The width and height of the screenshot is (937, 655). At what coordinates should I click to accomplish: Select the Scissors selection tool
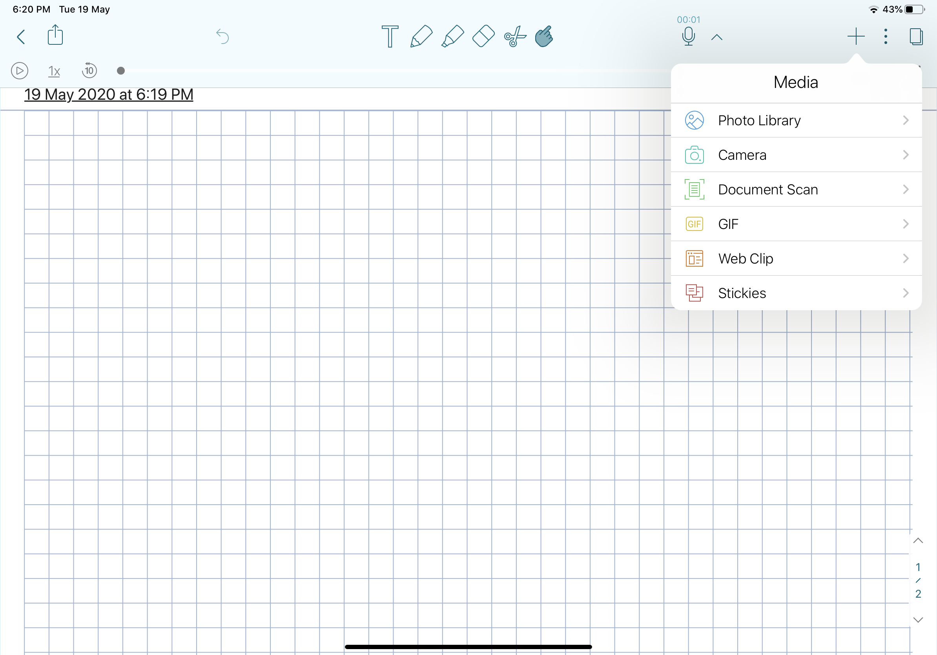[x=515, y=37]
